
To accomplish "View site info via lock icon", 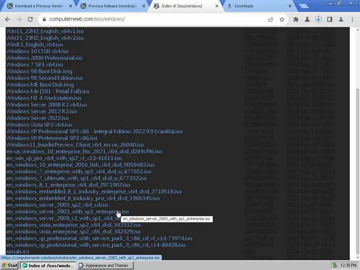I will point(44,19).
